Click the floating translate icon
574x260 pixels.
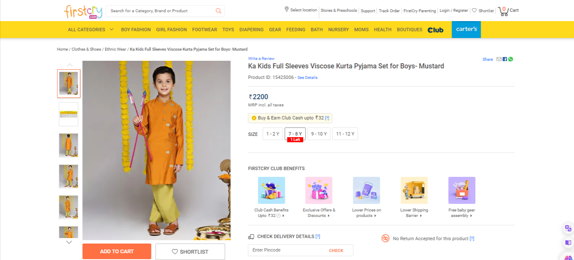tap(568, 228)
